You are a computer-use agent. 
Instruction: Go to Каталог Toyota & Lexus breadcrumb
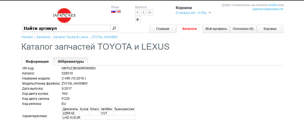click(x=71, y=37)
